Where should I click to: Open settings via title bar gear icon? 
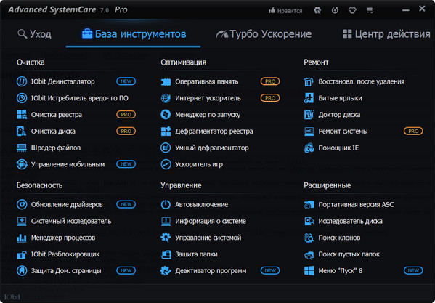[x=317, y=11]
